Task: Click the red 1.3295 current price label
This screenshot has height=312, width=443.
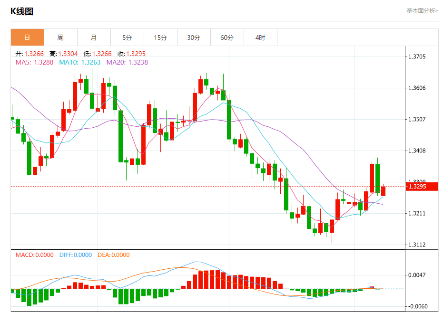Action: click(422, 187)
